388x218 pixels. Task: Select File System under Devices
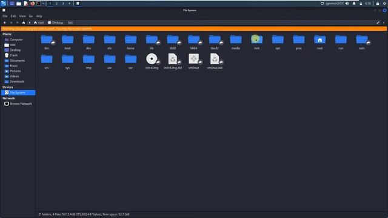(18, 93)
